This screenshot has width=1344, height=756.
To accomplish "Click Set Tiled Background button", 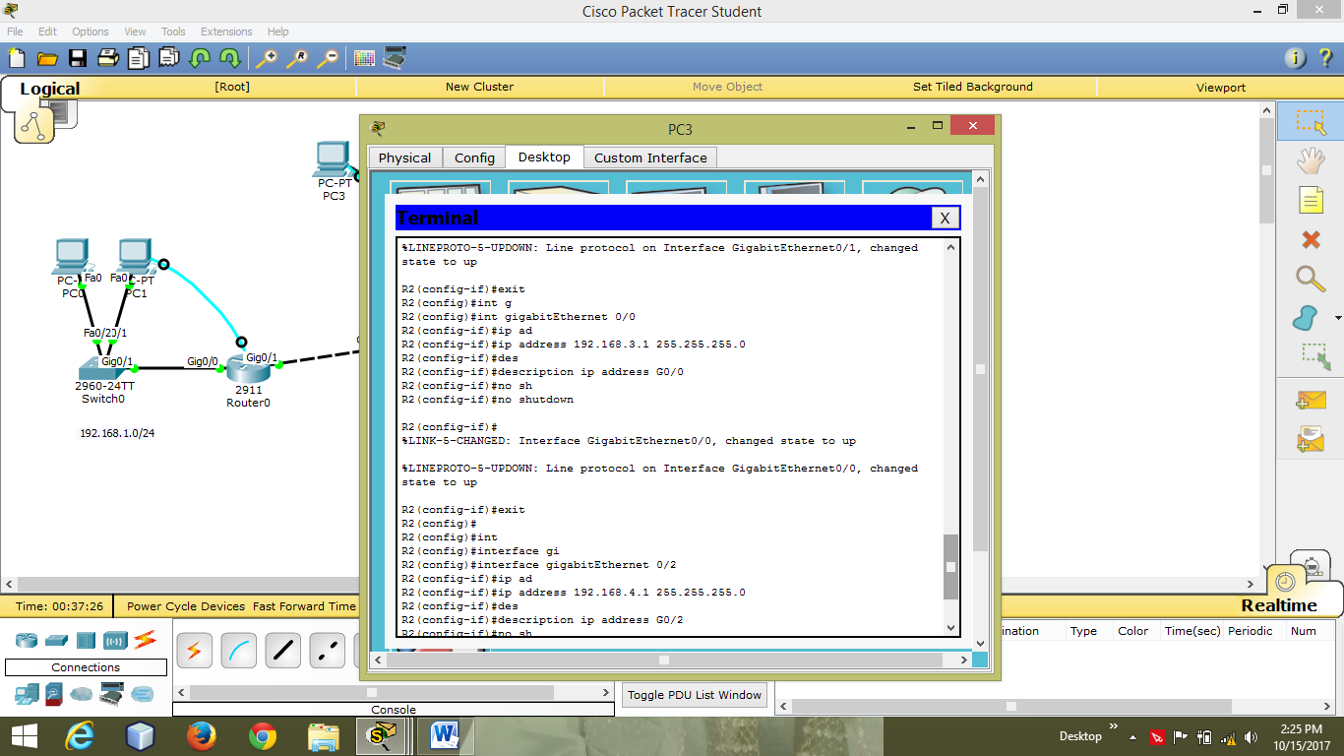I will point(973,87).
